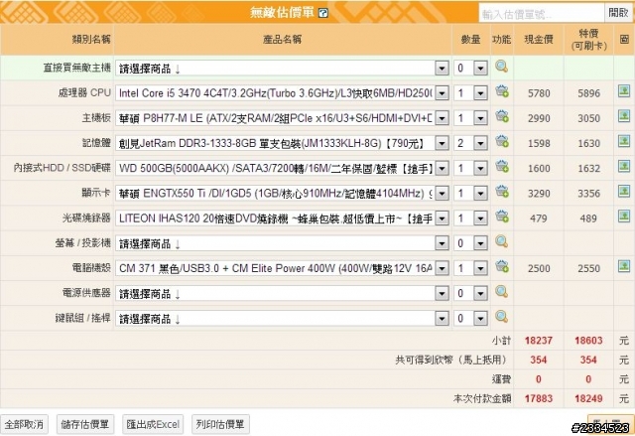Screen dimensions: 635x436
Task: View product image for the 記憶體 row
Action: tap(624, 141)
